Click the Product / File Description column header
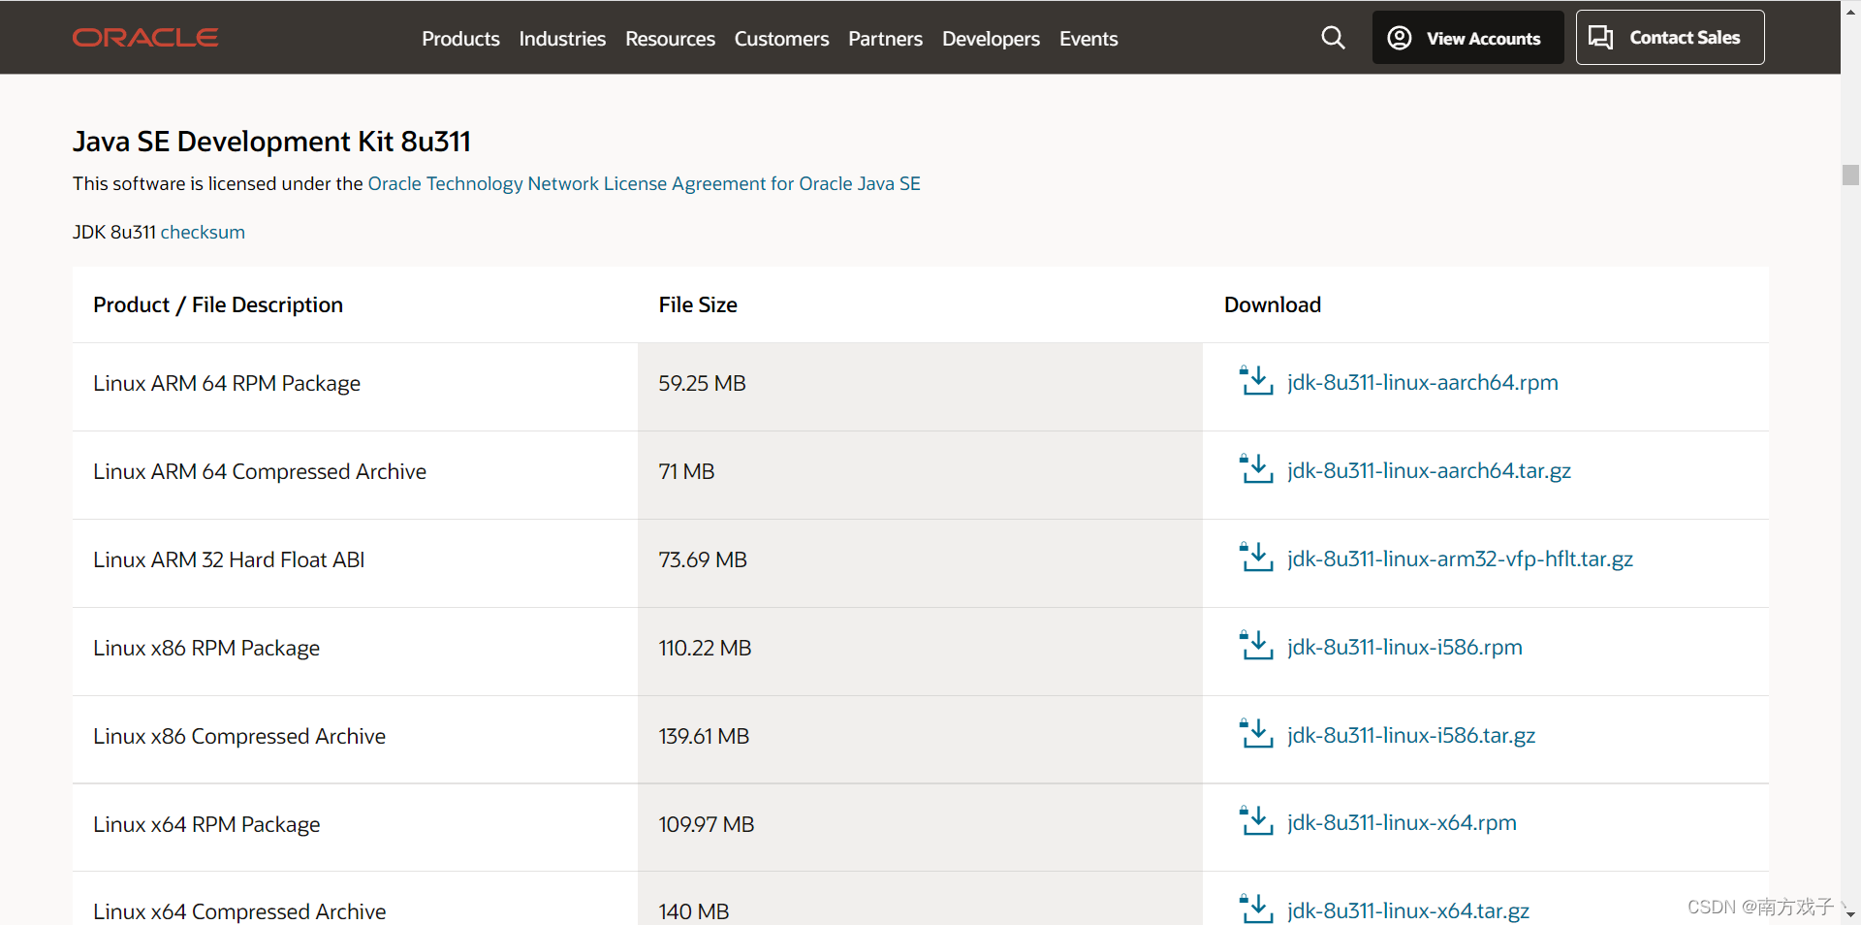Image resolution: width=1861 pixels, height=925 pixels. tap(218, 304)
